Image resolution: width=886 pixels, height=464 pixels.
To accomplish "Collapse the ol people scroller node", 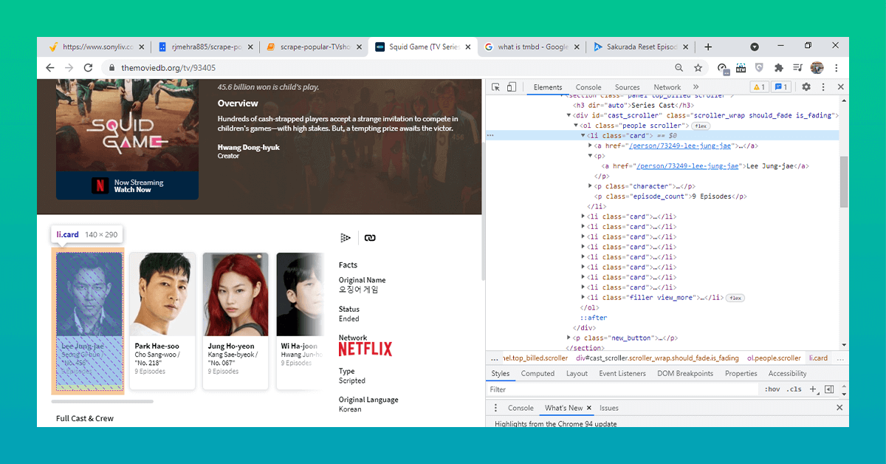I will coord(576,126).
